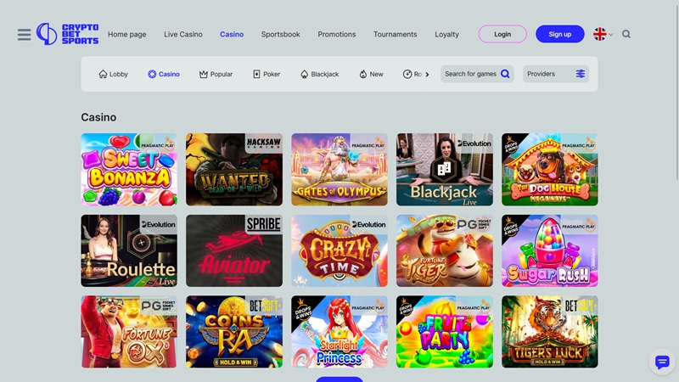Open Crazy Time game
The width and height of the screenshot is (679, 382).
coord(339,250)
